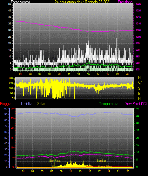Click wind speed axis value '45'
The image size is (148, 176).
[10, 10]
